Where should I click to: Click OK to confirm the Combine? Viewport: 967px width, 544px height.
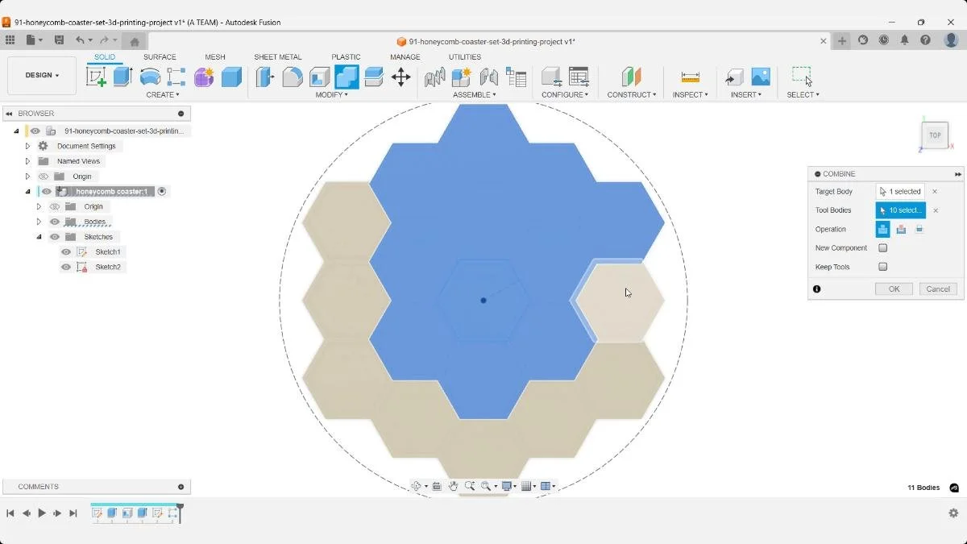click(893, 289)
